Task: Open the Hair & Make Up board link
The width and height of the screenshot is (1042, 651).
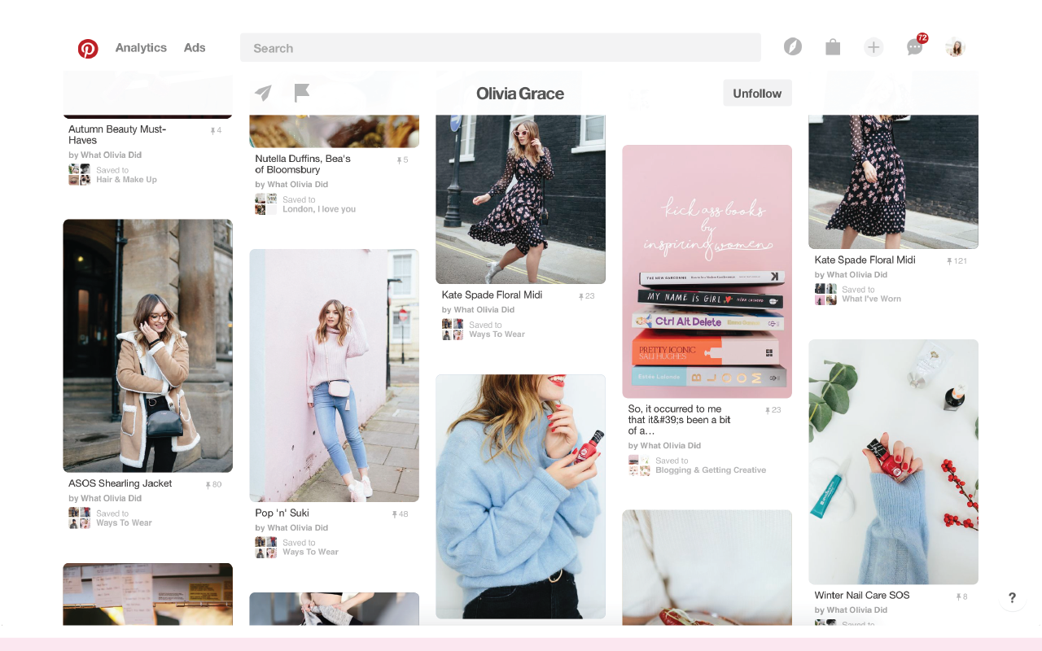Action: (126, 180)
